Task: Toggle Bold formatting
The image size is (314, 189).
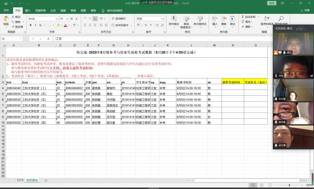Action: coord(31,25)
